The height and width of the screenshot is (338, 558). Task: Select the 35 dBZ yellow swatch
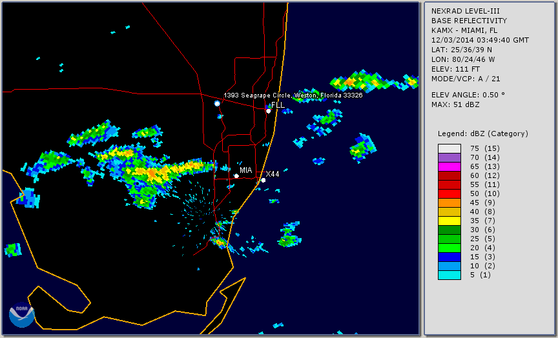[449, 221]
